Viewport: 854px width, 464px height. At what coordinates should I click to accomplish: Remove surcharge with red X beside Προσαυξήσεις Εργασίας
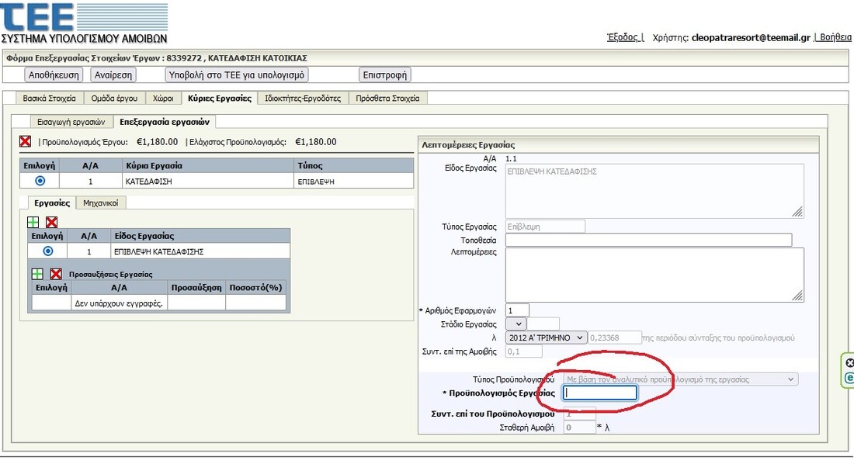point(56,274)
